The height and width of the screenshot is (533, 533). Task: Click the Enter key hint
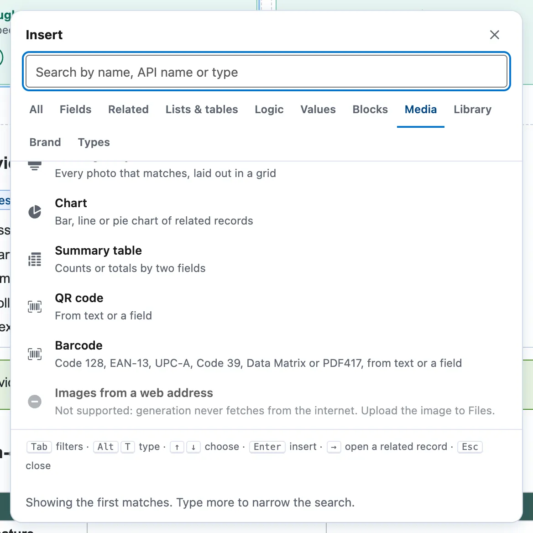tap(267, 447)
